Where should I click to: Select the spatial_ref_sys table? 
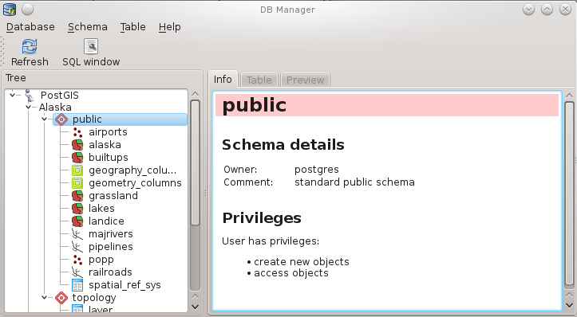[x=124, y=285]
